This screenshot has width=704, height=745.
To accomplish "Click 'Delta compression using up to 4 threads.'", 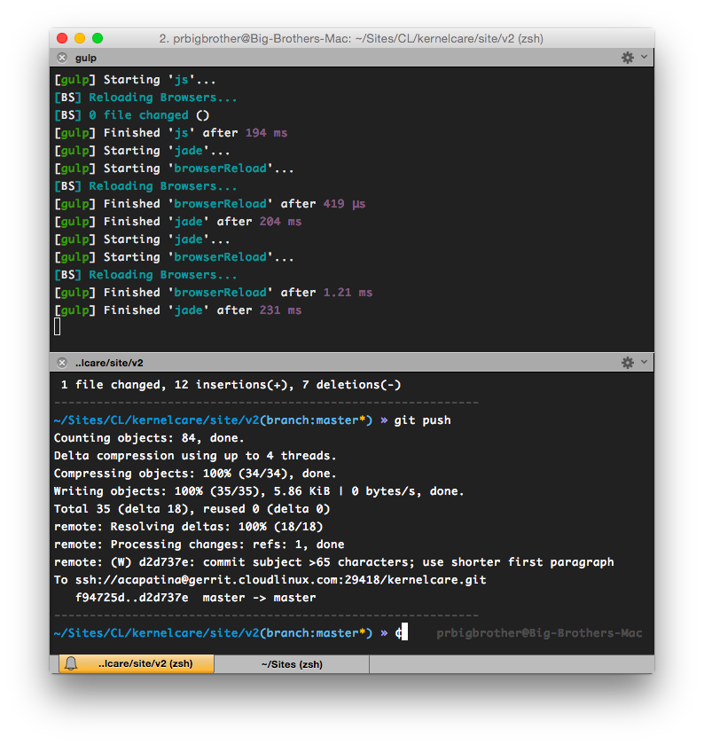I will [x=195, y=456].
